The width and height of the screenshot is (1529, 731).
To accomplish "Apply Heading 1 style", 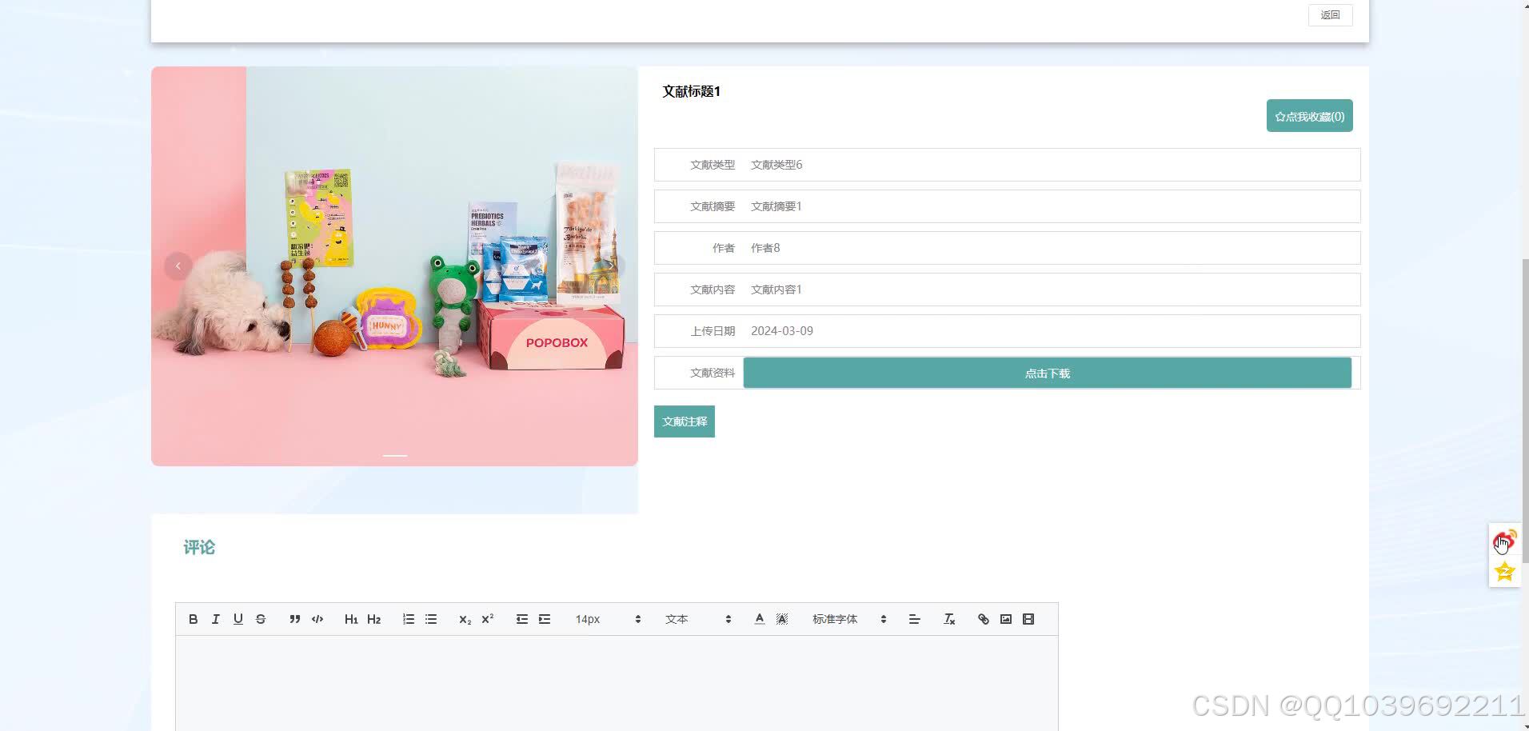I will 351,619.
